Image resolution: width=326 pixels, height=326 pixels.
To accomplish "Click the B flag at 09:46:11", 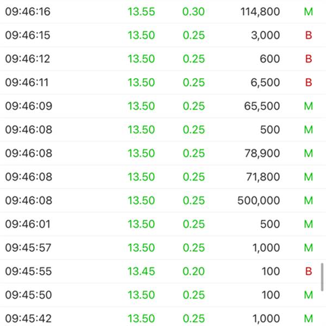I will (309, 83).
